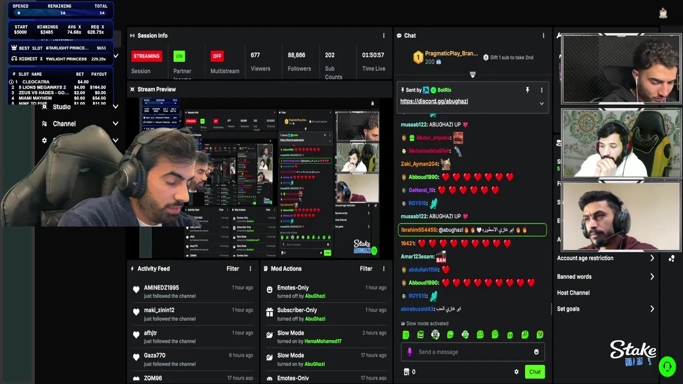Viewport: 683px width, 384px height.
Task: Click the gift icon beside Subscriber-Only
Action: 269,313
